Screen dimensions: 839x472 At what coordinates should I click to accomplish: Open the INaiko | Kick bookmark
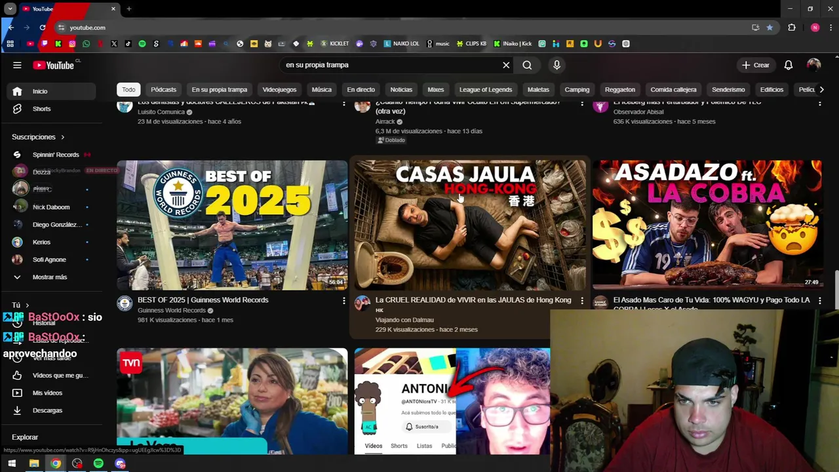click(x=513, y=44)
